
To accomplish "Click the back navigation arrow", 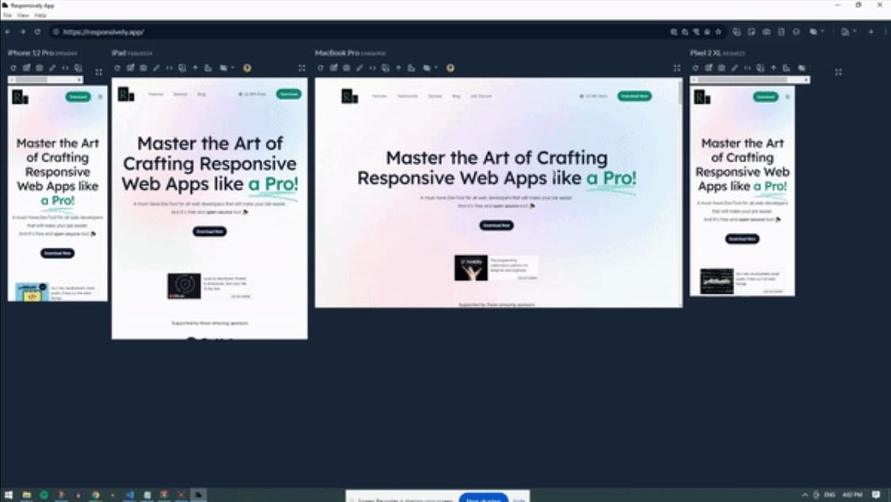I will (x=7, y=32).
